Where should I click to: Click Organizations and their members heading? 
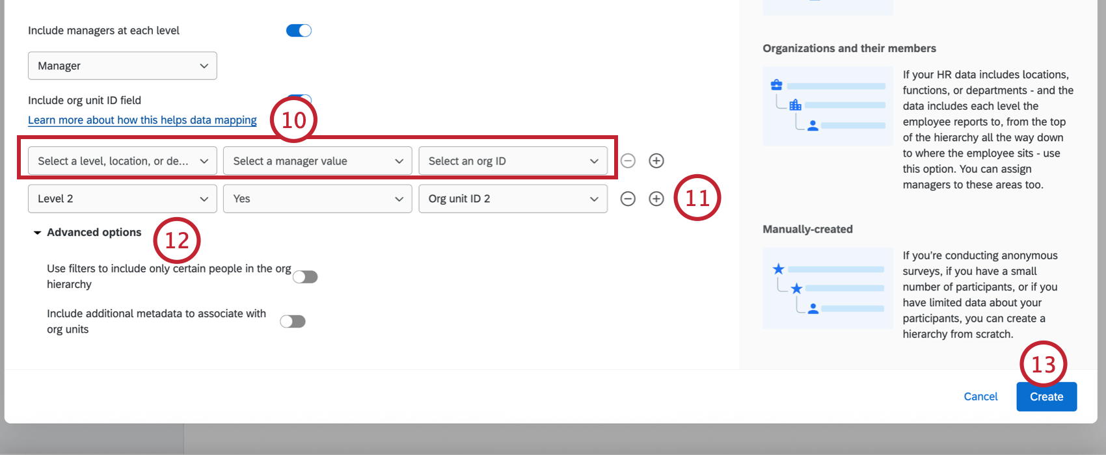(x=849, y=48)
